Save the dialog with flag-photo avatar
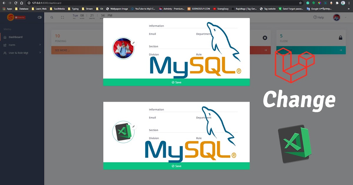Viewport: 353px width, 185px height. [176, 82]
